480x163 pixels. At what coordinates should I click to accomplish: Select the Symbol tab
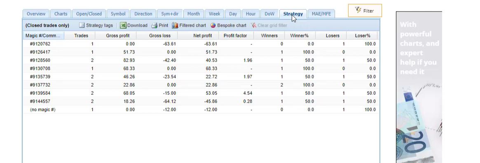(118, 14)
